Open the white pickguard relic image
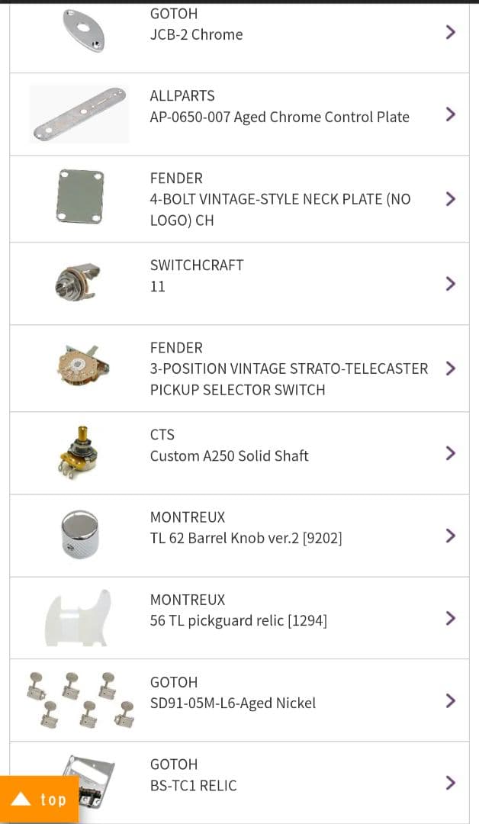 [x=79, y=617]
